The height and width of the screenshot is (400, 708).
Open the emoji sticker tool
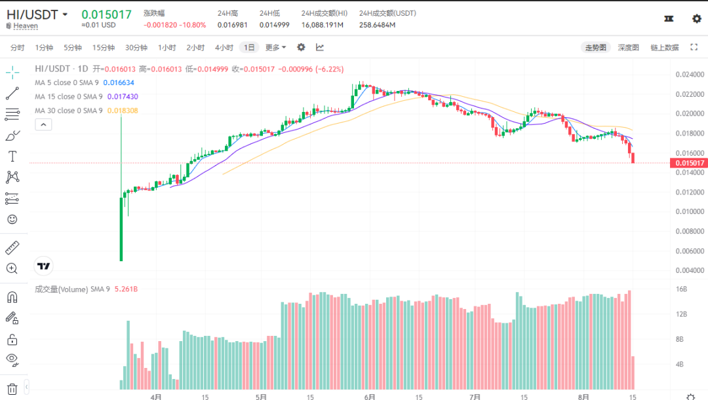(12, 219)
